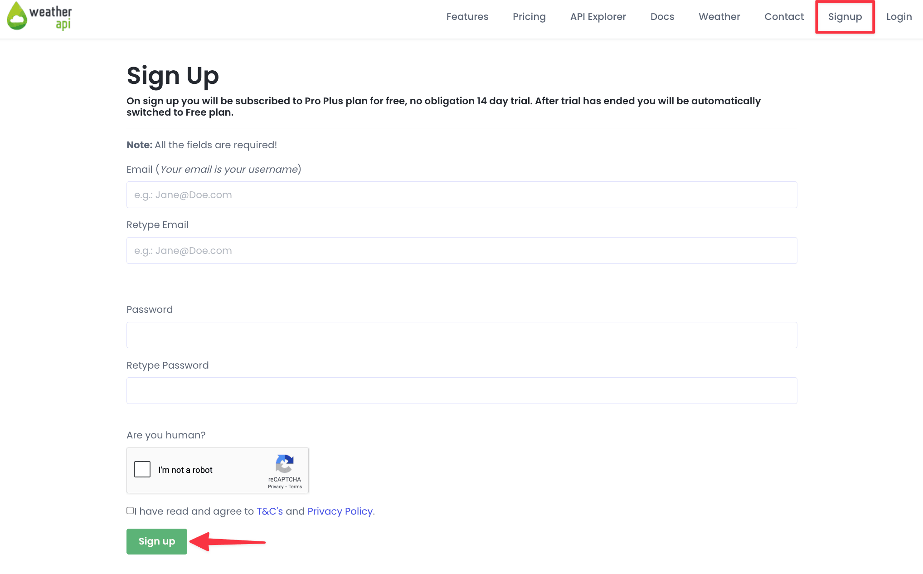Check the agree to T&C's checkbox
Screen dimensions: 923x574
[130, 511]
